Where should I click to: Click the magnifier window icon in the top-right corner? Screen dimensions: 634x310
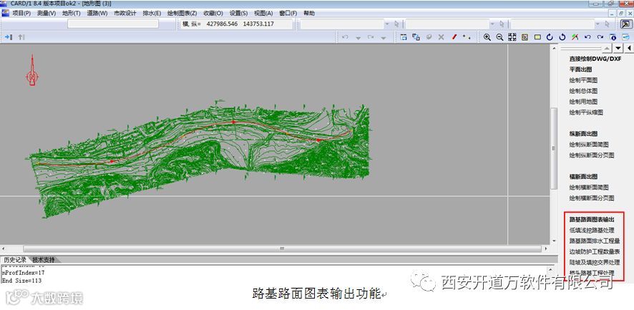625,24
